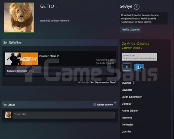Click the Profili Düzenle button
The image size is (174, 139).
131,30
